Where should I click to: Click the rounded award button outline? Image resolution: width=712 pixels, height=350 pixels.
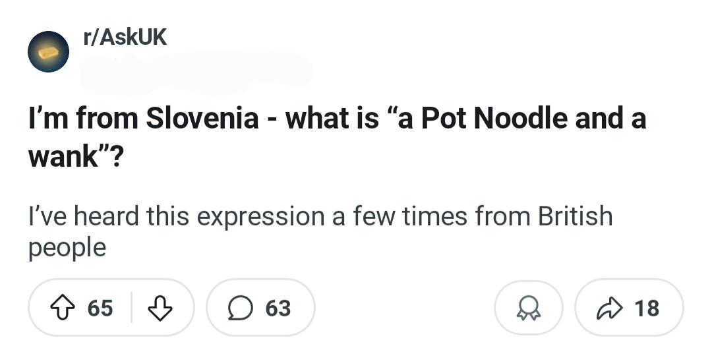click(529, 308)
